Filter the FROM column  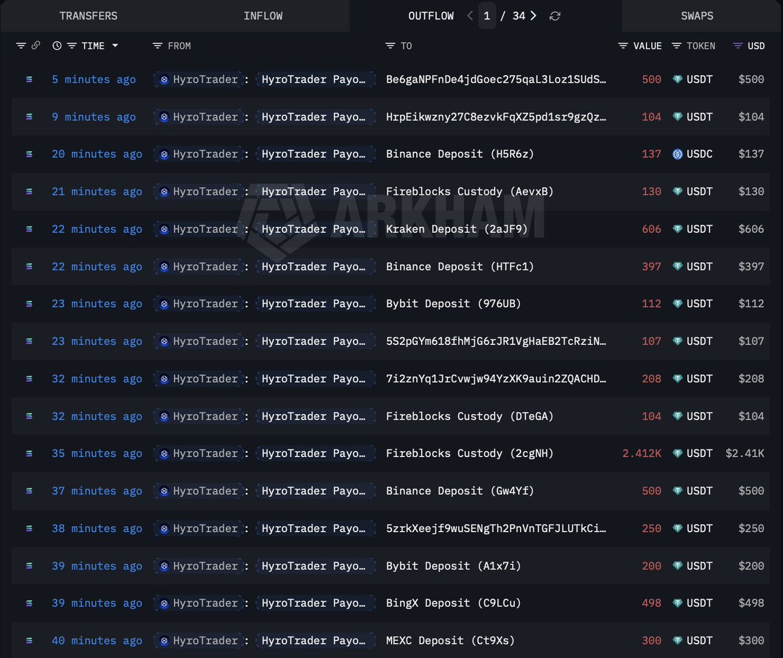pos(157,46)
